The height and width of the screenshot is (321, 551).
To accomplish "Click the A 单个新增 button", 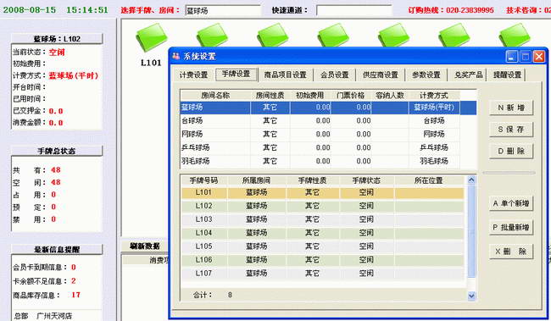I will [511, 203].
